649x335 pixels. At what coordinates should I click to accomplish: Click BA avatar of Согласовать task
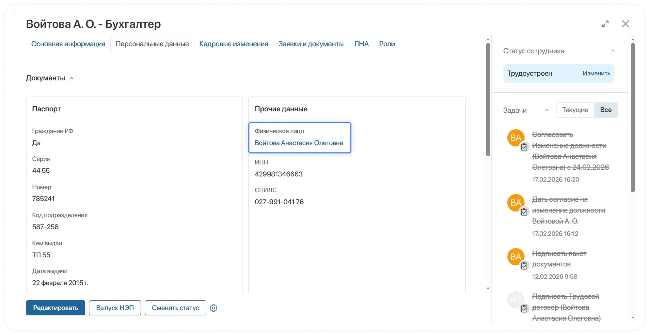tap(515, 138)
